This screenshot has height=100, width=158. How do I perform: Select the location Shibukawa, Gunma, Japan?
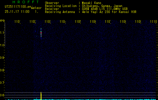click(x=101, y=6)
